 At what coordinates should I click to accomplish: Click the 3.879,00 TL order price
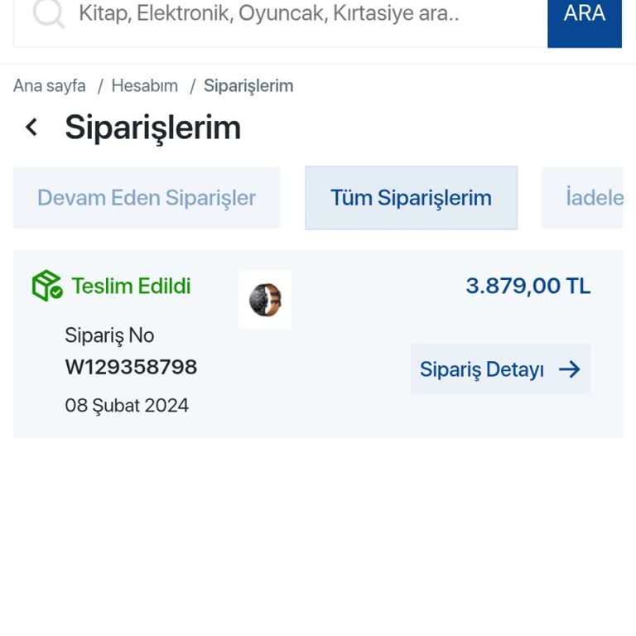coord(528,287)
